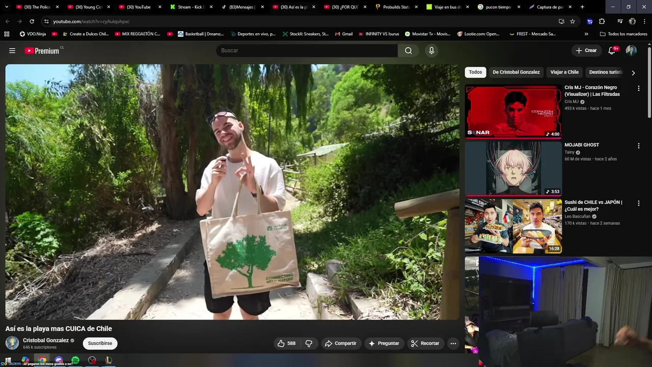This screenshot has width=652, height=367.
Task: Open options for Sushi de CHILE vs JAPÓN
Action: [x=638, y=203]
